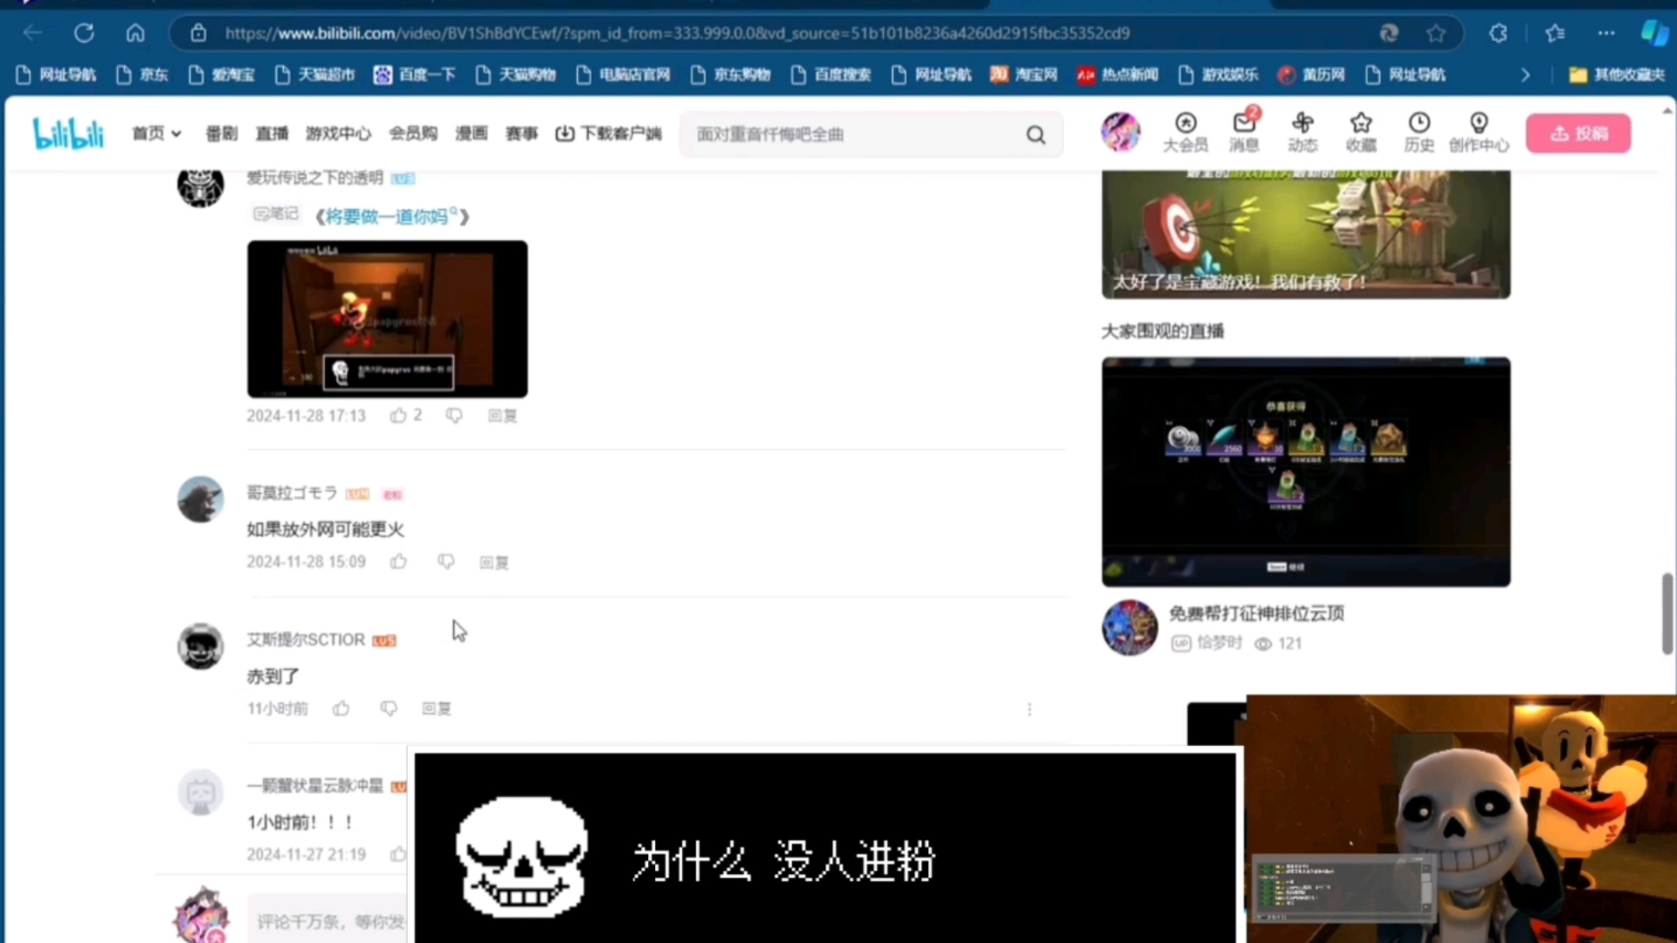The width and height of the screenshot is (1677, 943).
Task: Add page to favorites star icon
Action: tap(1436, 33)
